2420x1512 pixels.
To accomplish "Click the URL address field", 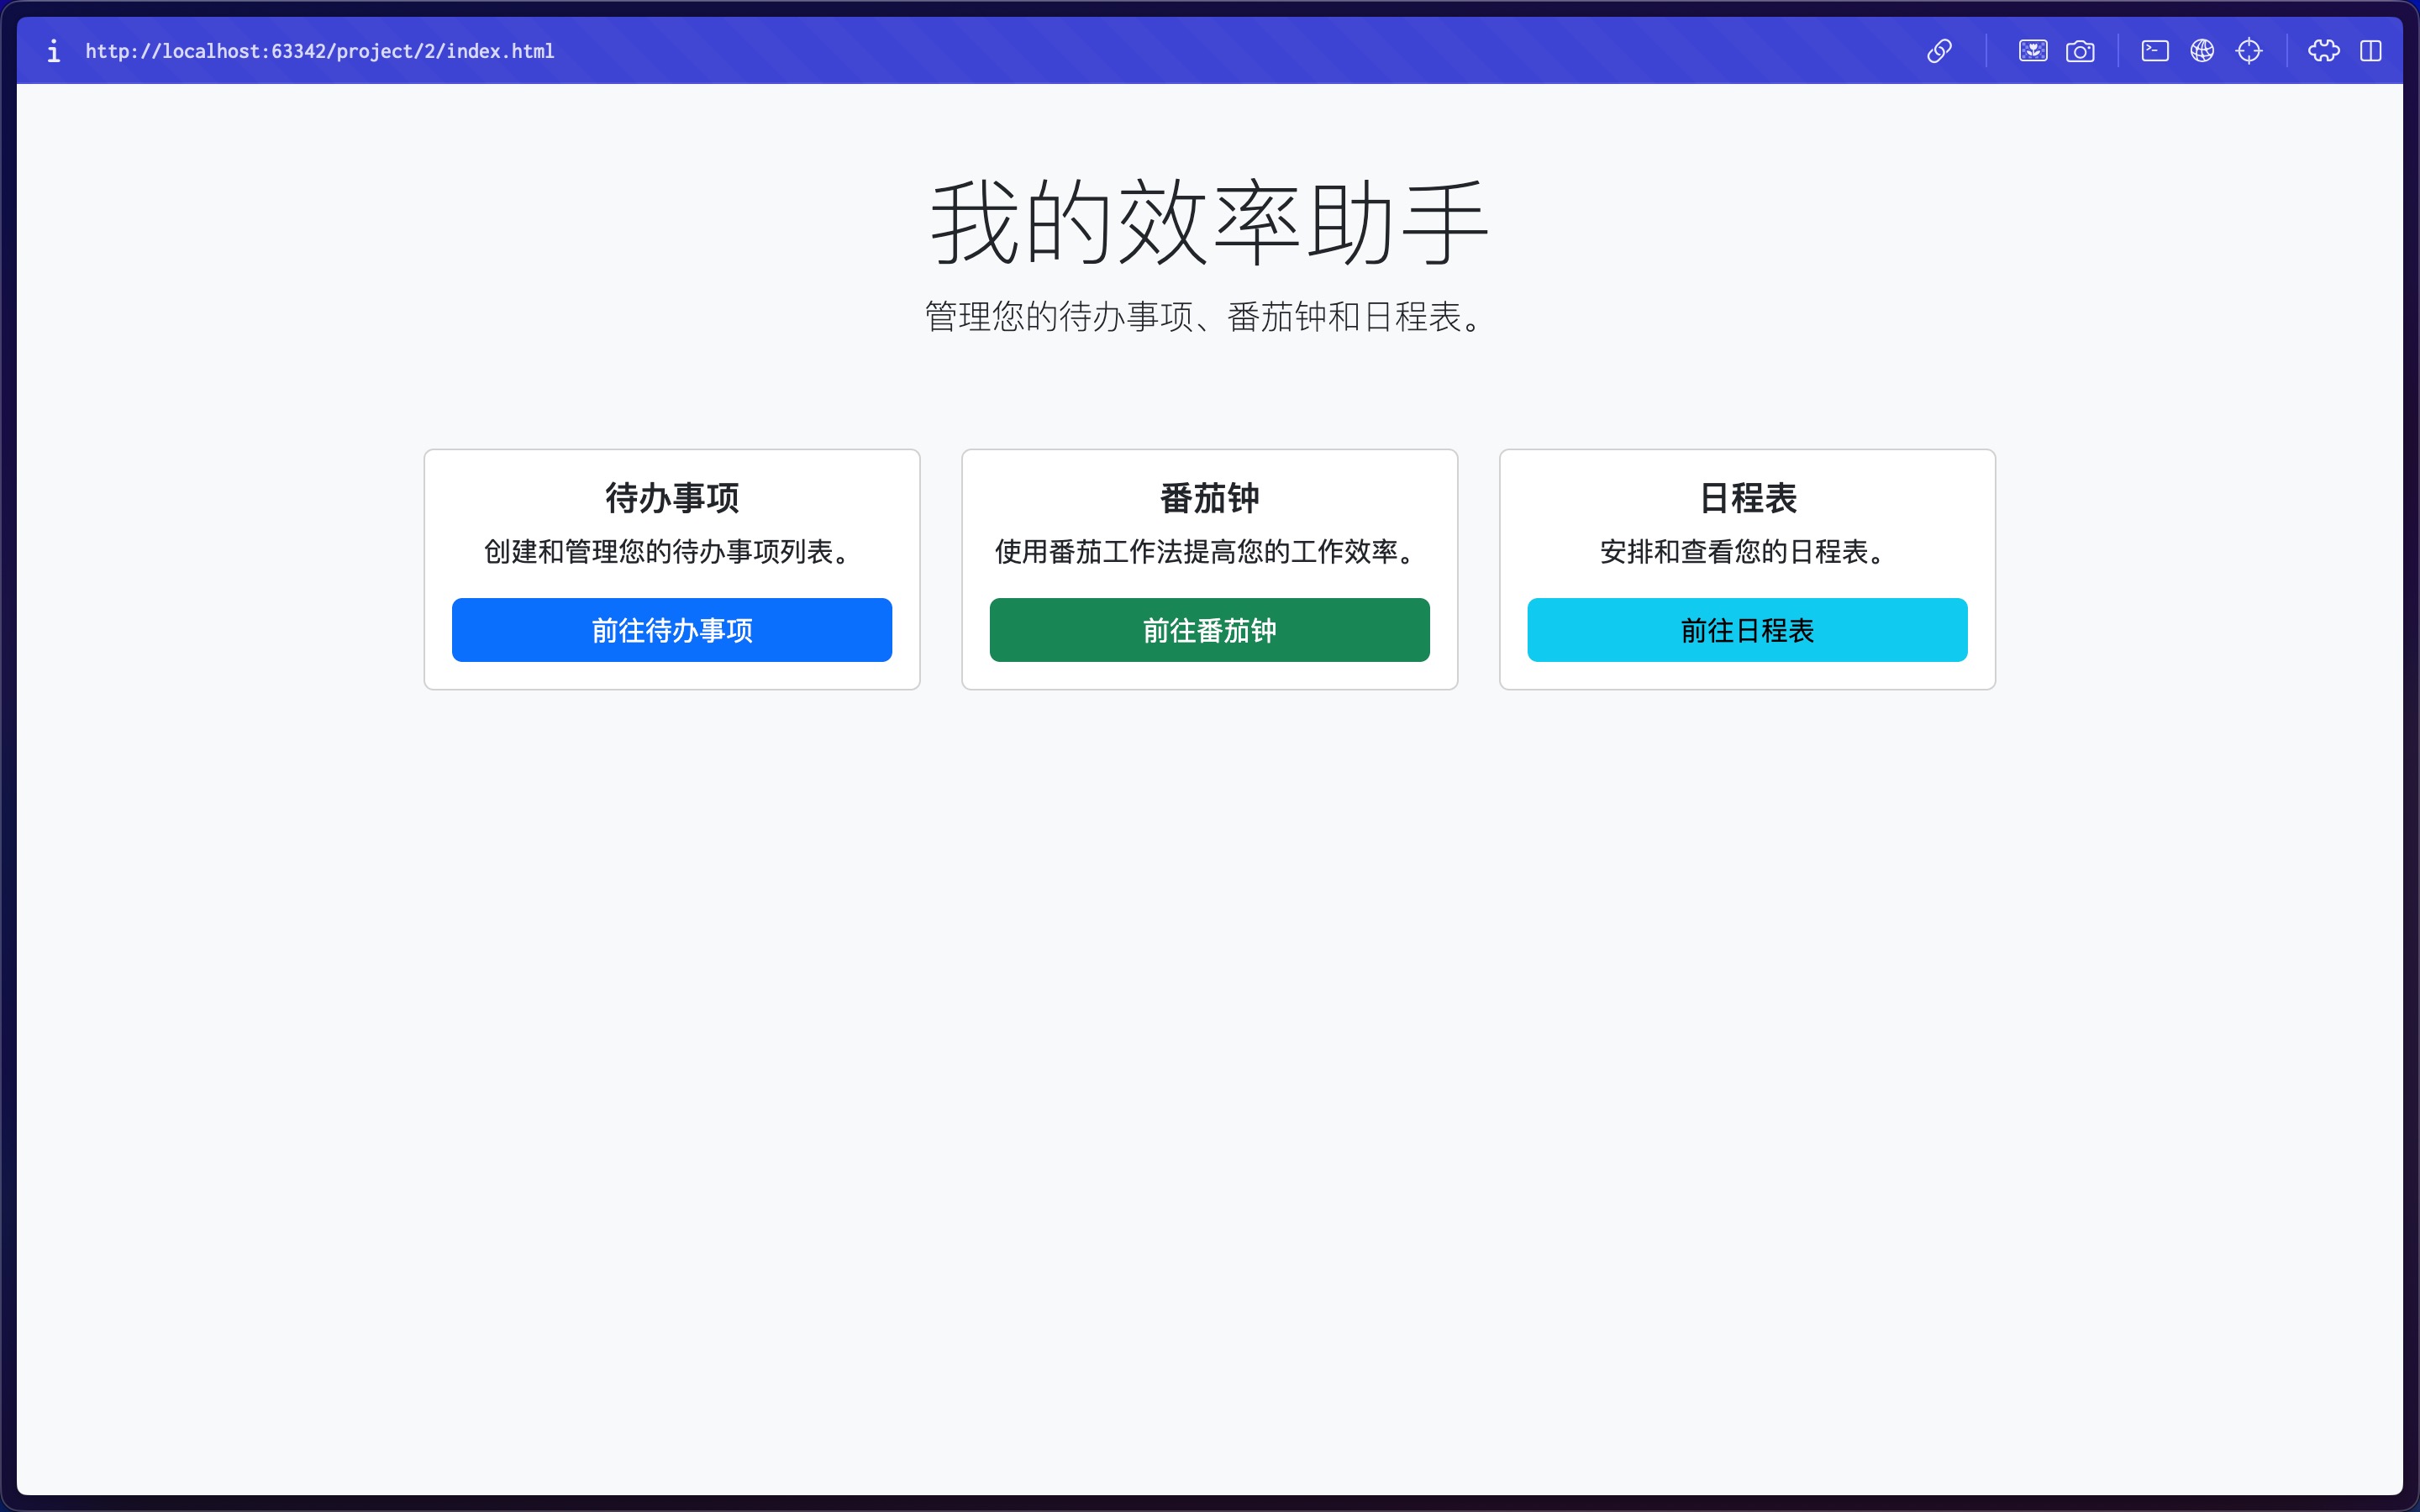I will click(320, 51).
